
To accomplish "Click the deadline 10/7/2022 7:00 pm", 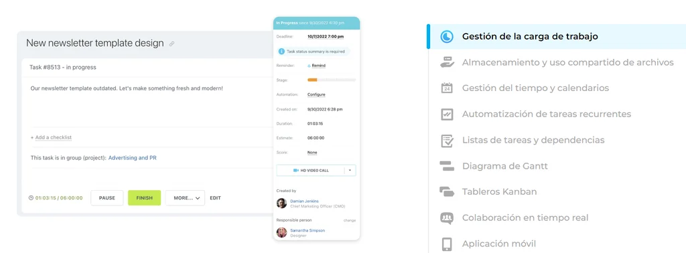I will 326,37.
